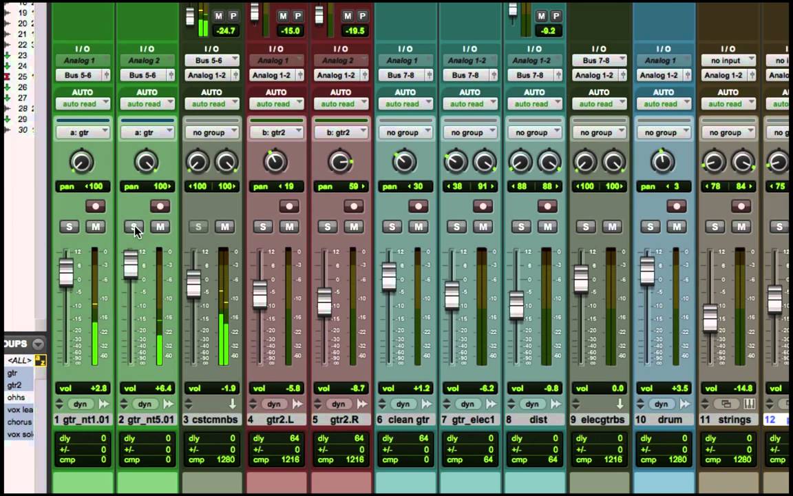Click the pan knob on drum track
The width and height of the screenshot is (793, 496).
(662, 162)
